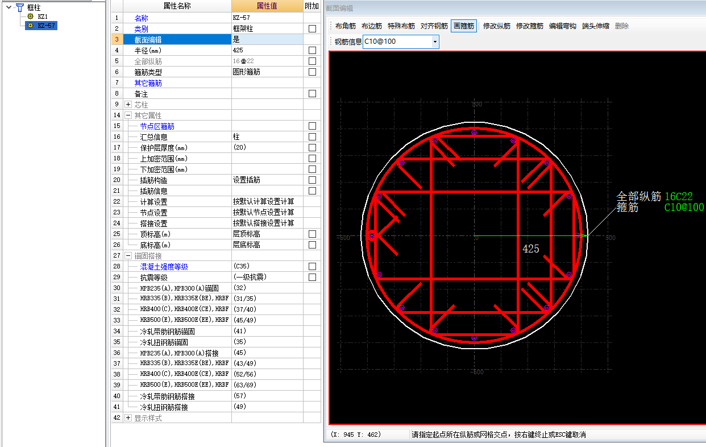Check the 附加 box for 全部纵筋 row

click(x=312, y=61)
